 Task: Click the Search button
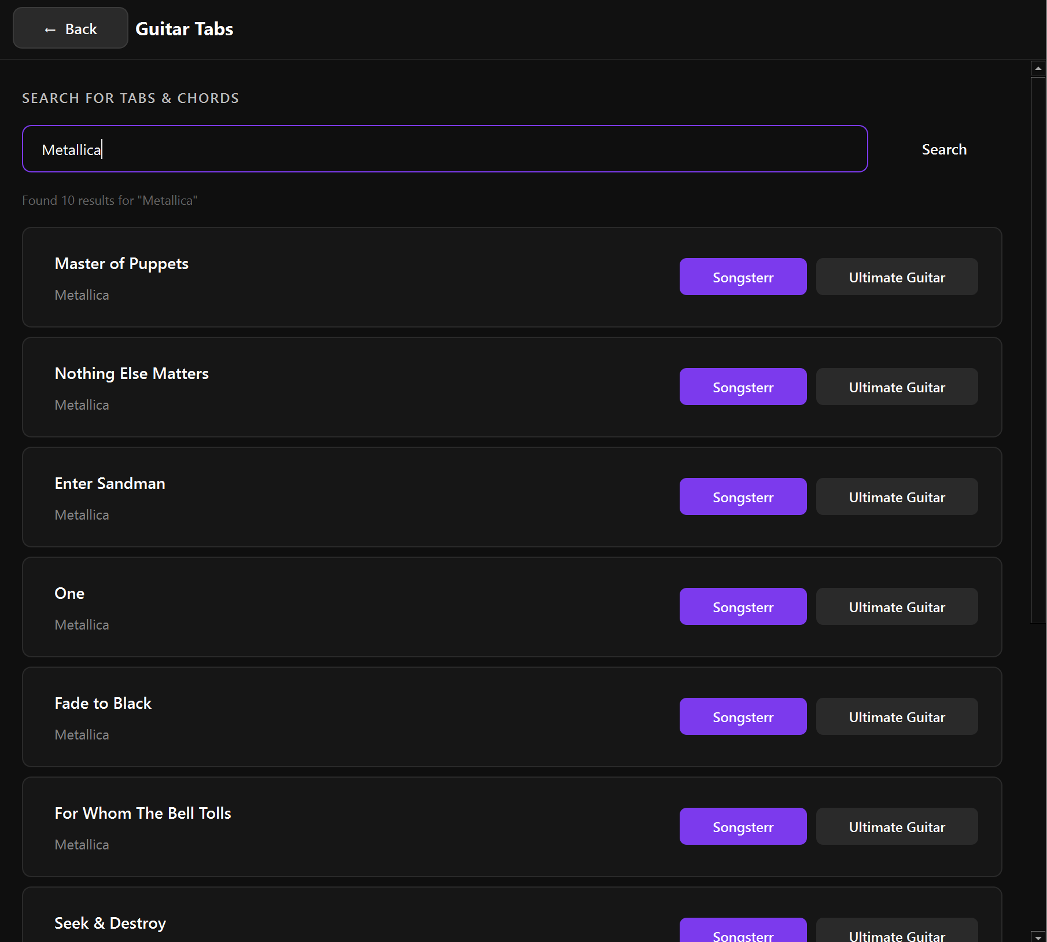pyautogui.click(x=943, y=149)
